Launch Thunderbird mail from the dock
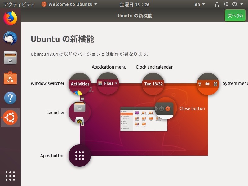 (10, 38)
